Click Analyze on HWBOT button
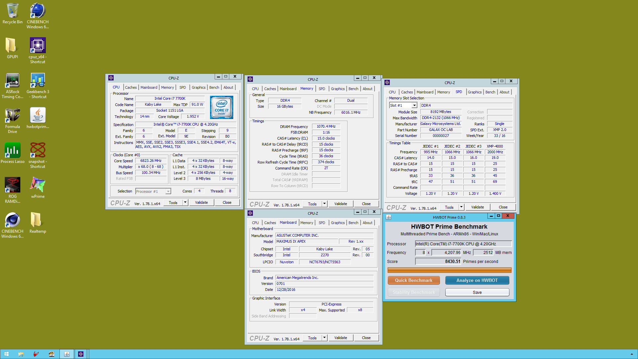The image size is (638, 359). coord(477,280)
